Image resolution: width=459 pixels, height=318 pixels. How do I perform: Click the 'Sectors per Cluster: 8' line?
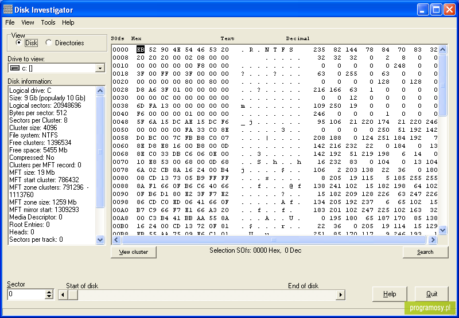(x=38, y=120)
